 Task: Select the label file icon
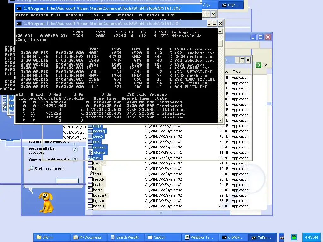click(90, 169)
